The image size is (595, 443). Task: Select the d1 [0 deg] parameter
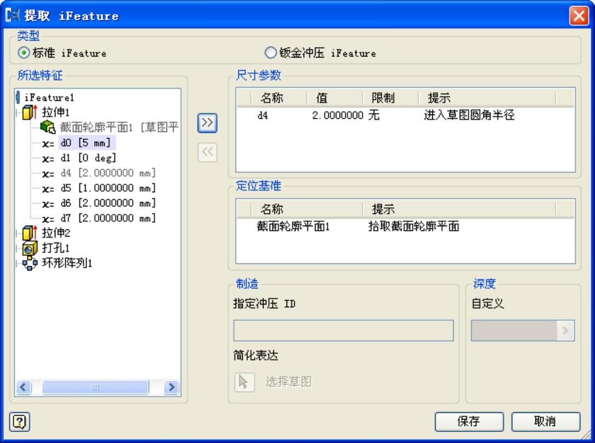click(88, 158)
